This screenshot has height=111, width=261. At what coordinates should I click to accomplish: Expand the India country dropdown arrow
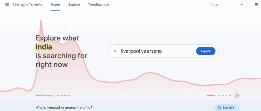click(x=242, y=5)
